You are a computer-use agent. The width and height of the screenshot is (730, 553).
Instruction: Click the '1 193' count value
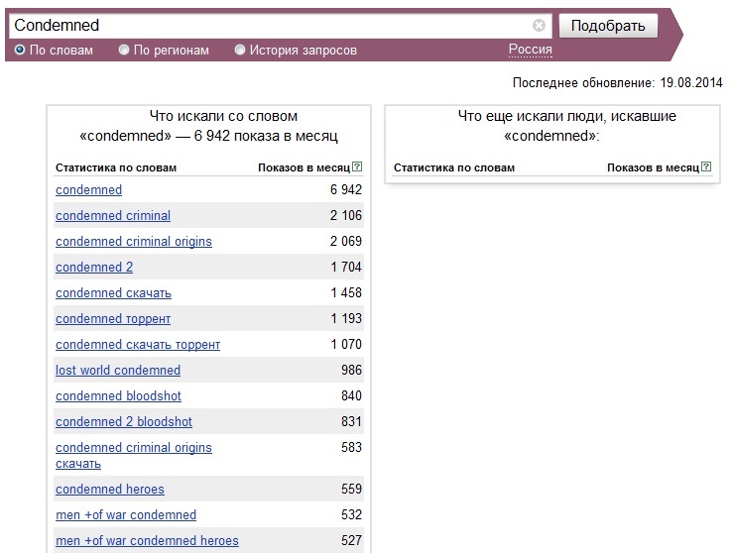tap(346, 318)
